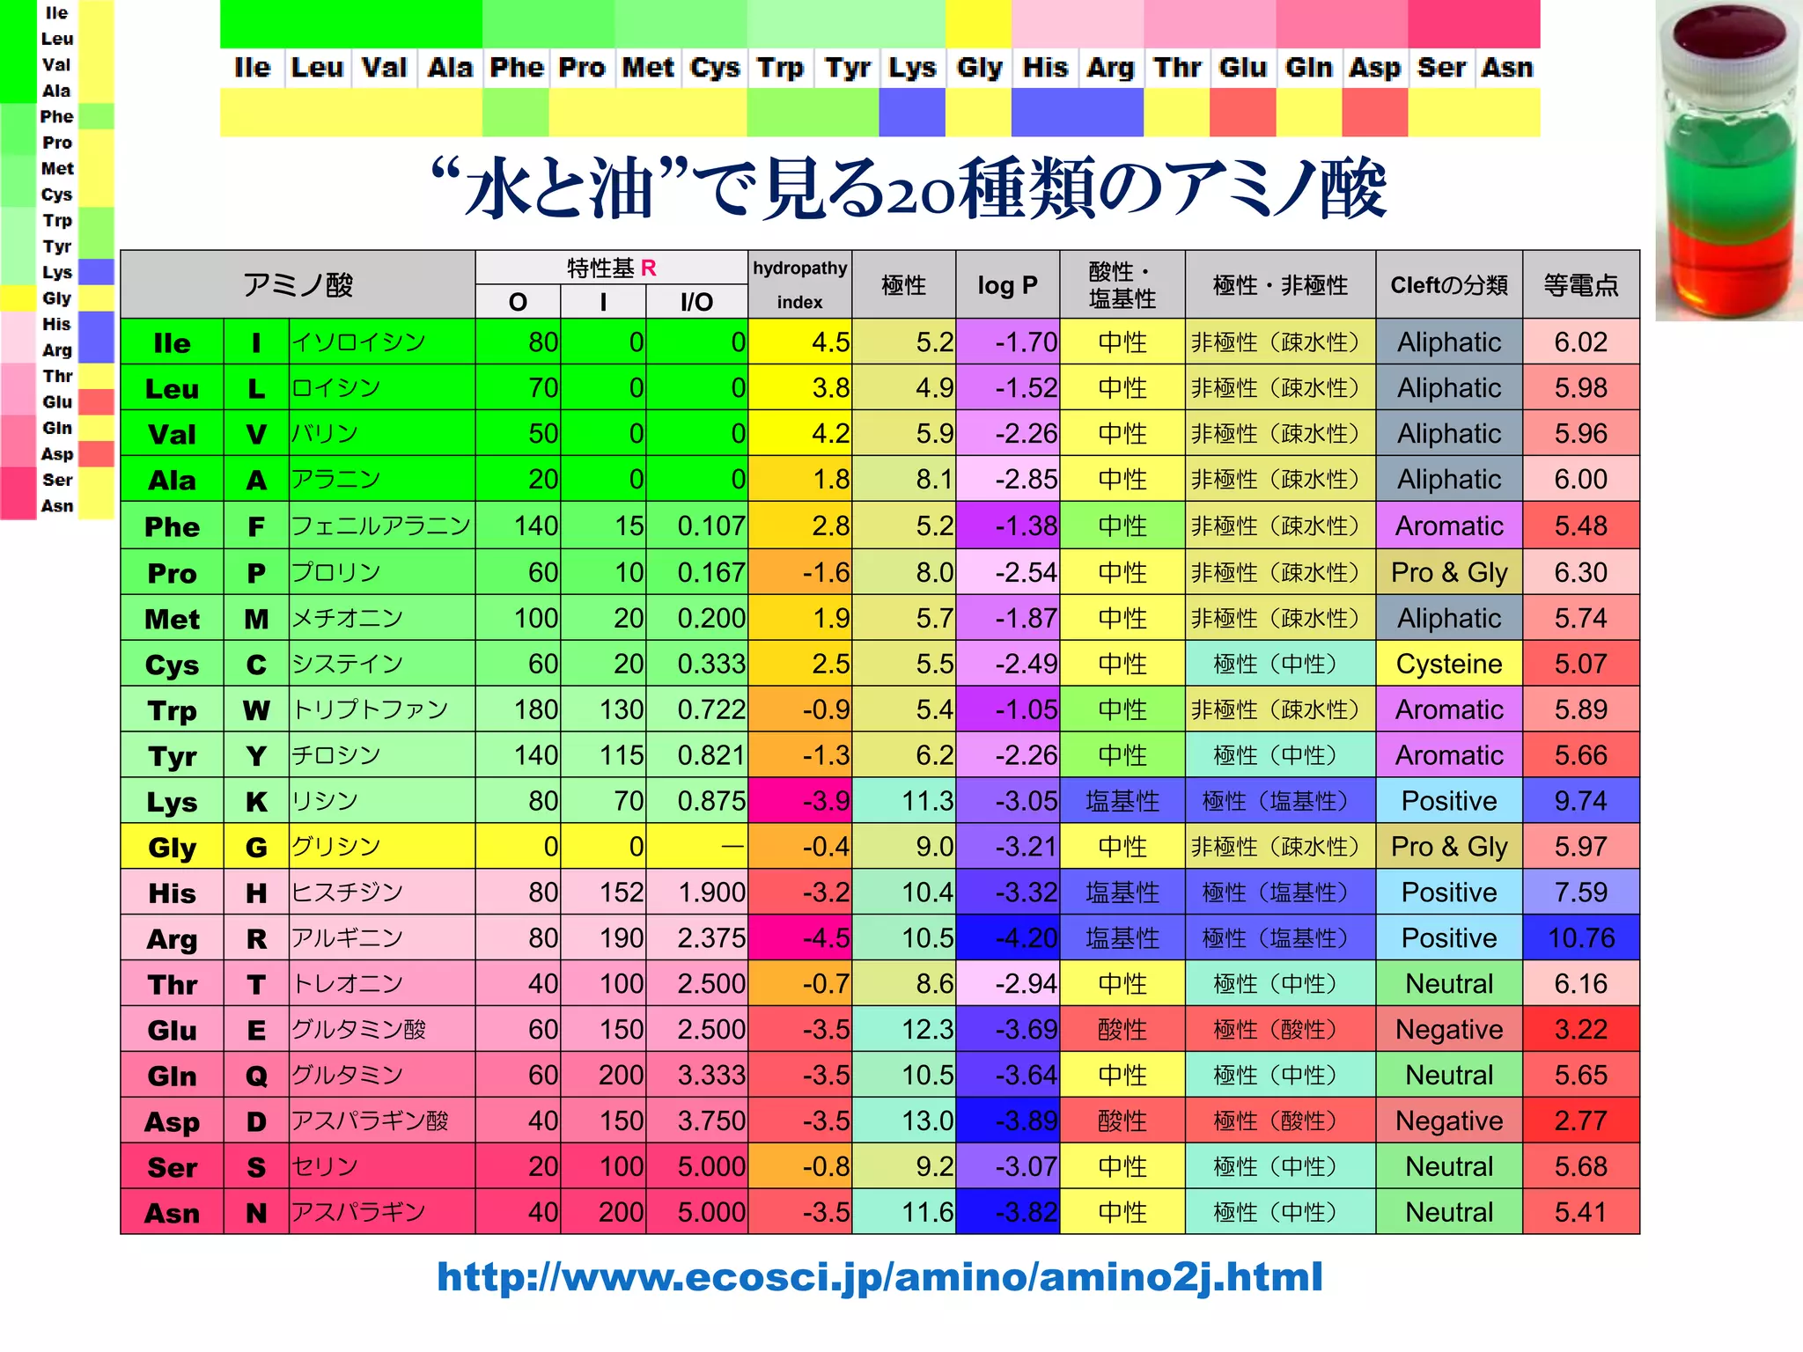Select the 'Ile' label in top strip
The height and width of the screenshot is (1352, 1803).
click(x=253, y=68)
